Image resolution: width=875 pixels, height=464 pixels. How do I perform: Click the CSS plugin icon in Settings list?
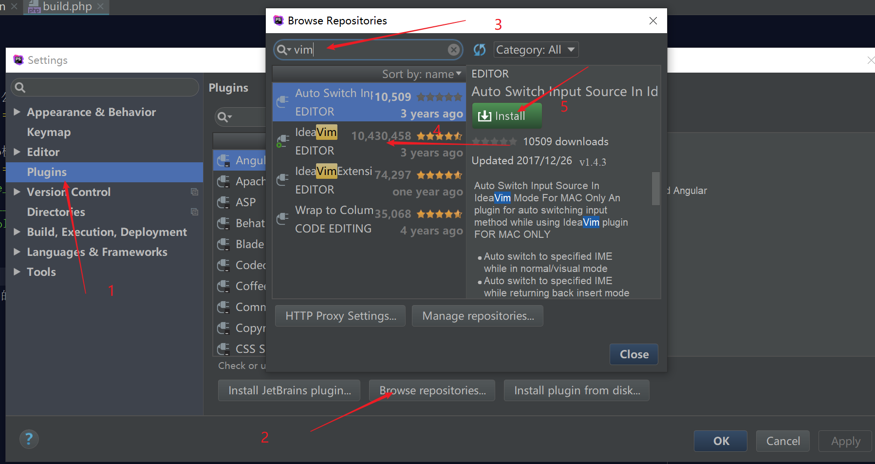(x=223, y=349)
